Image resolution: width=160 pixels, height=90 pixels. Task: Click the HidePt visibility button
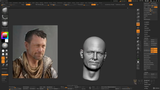click(x=147, y=74)
